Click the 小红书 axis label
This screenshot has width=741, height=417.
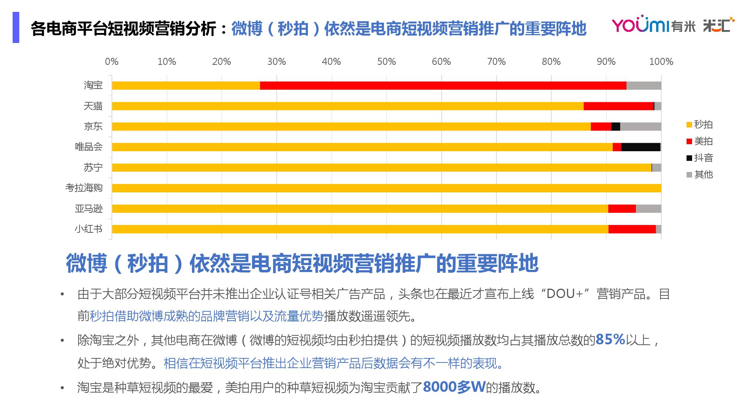88,229
